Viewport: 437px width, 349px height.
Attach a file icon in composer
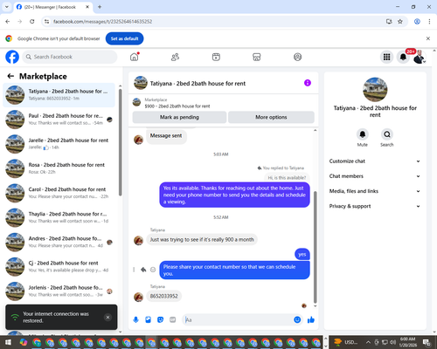tap(148, 320)
